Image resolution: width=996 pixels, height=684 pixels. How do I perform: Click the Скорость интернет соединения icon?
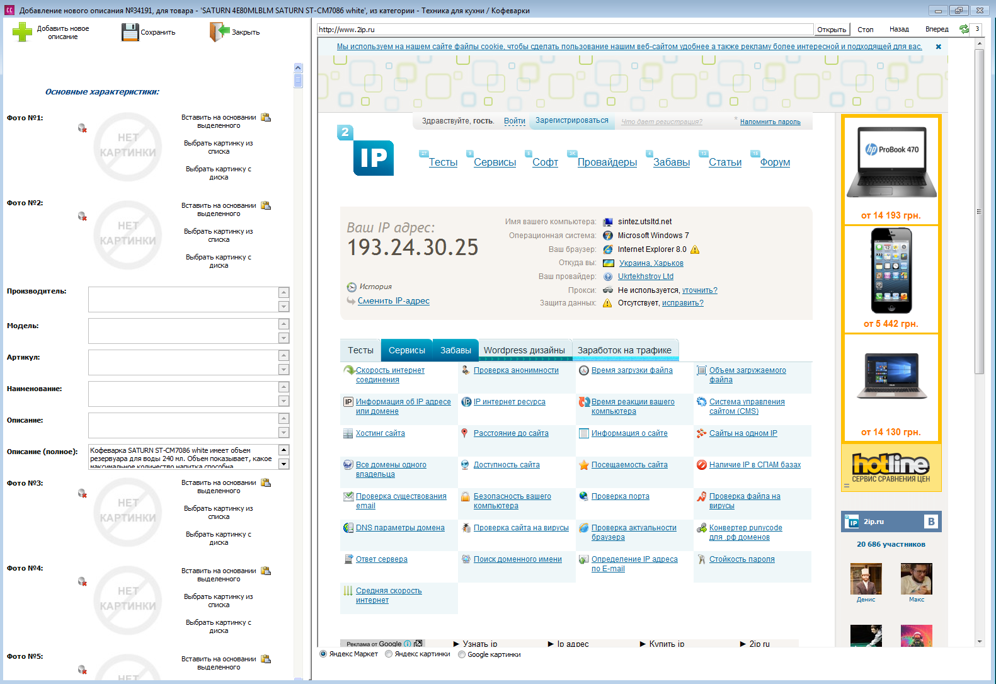point(348,370)
